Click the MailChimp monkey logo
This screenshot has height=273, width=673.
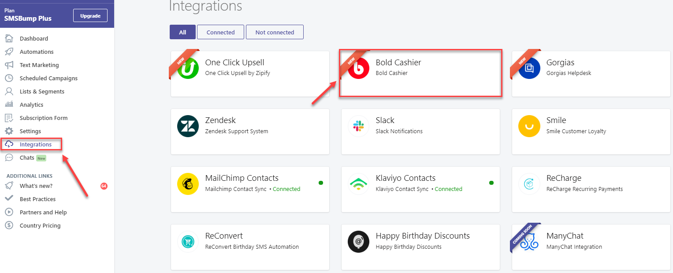[x=188, y=184]
